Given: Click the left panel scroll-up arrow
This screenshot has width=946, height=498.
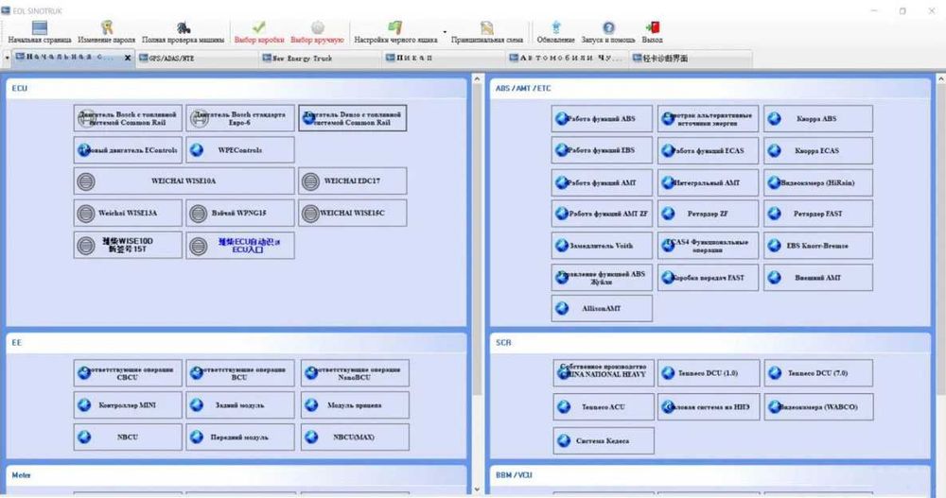Looking at the screenshot, I should pos(477,79).
